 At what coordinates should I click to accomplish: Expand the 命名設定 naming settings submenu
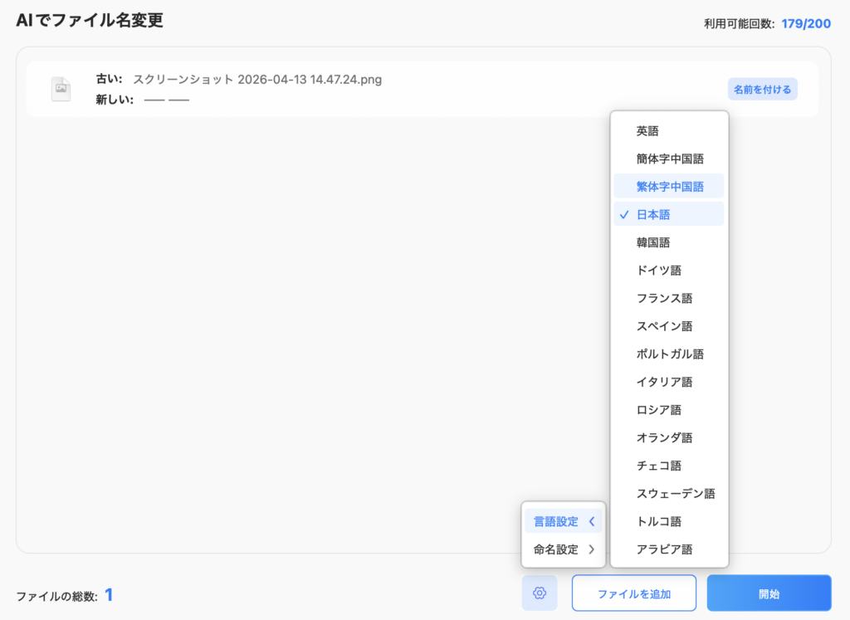point(563,549)
